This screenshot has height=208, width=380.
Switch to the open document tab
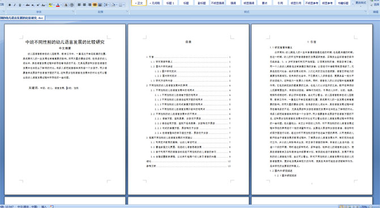point(22,18)
